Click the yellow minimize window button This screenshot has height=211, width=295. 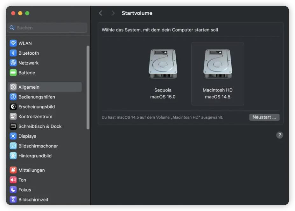click(x=20, y=13)
